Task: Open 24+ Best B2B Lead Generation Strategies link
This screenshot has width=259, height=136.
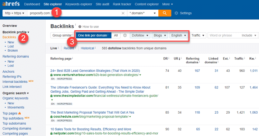Action: pyautogui.click(x=95, y=71)
